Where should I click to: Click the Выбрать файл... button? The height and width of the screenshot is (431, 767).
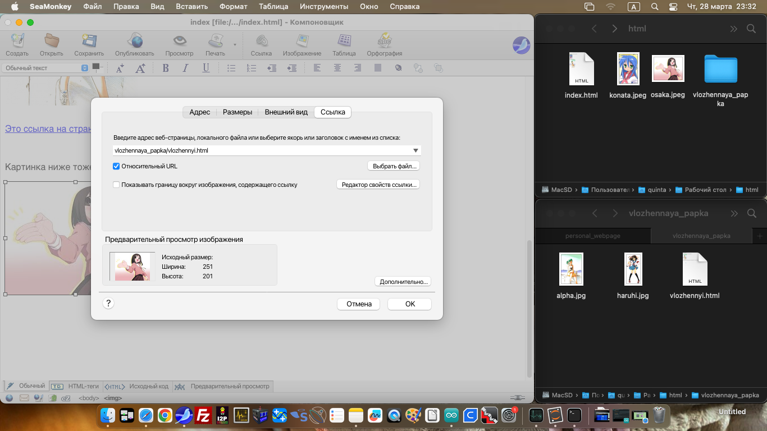pos(395,166)
